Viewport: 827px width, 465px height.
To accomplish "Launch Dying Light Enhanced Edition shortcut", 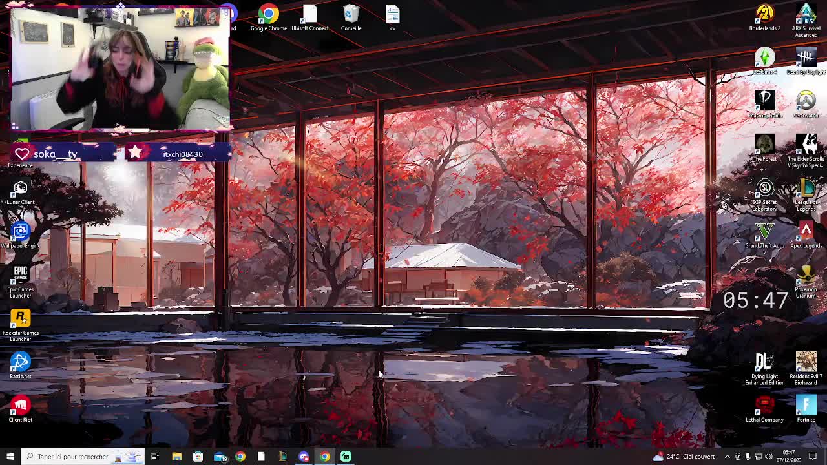I will [764, 369].
